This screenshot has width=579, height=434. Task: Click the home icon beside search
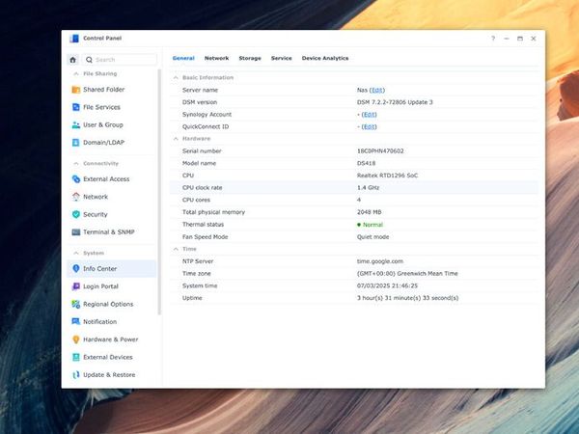72,60
